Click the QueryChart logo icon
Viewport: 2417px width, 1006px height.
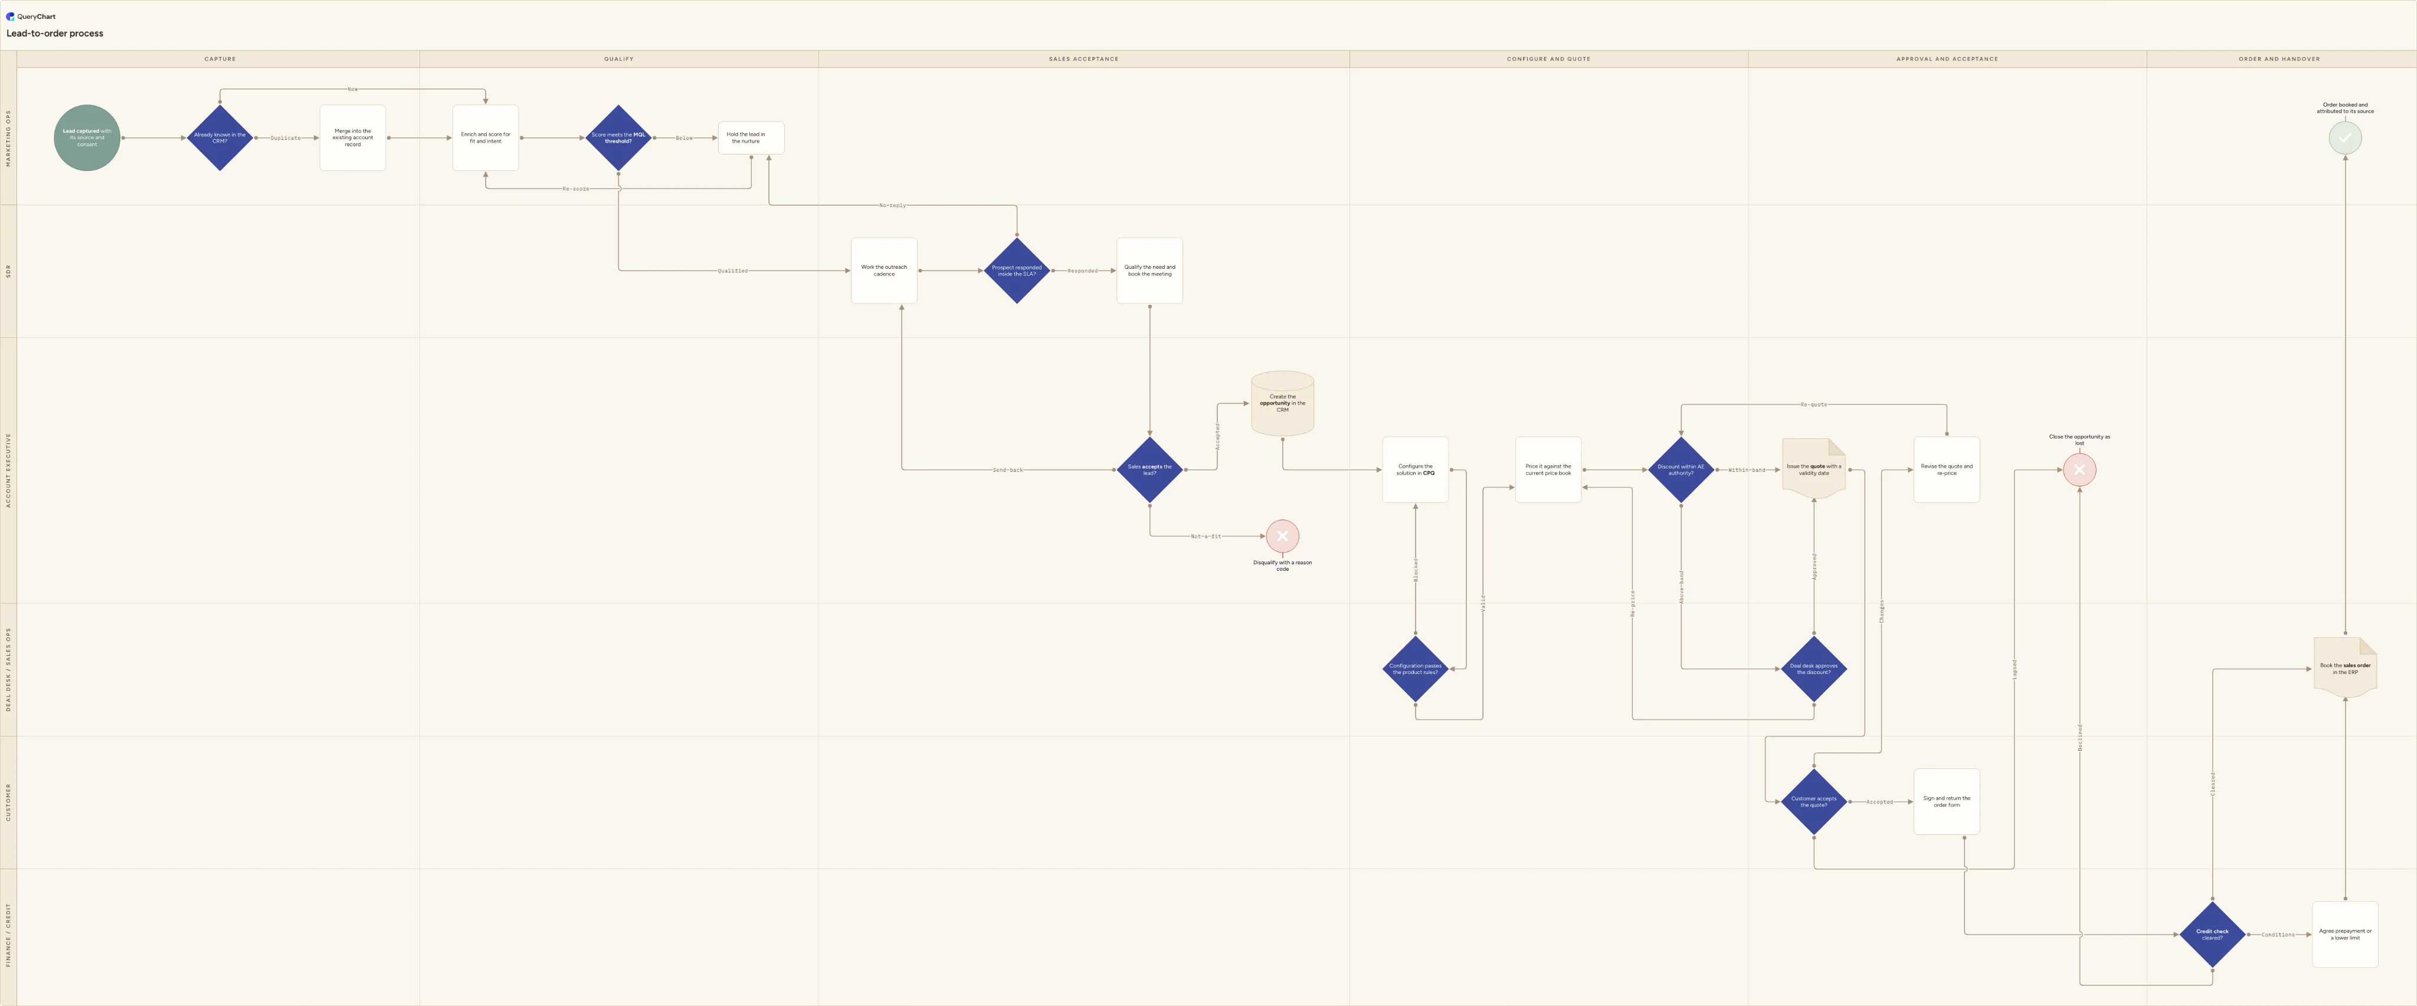click(x=10, y=16)
